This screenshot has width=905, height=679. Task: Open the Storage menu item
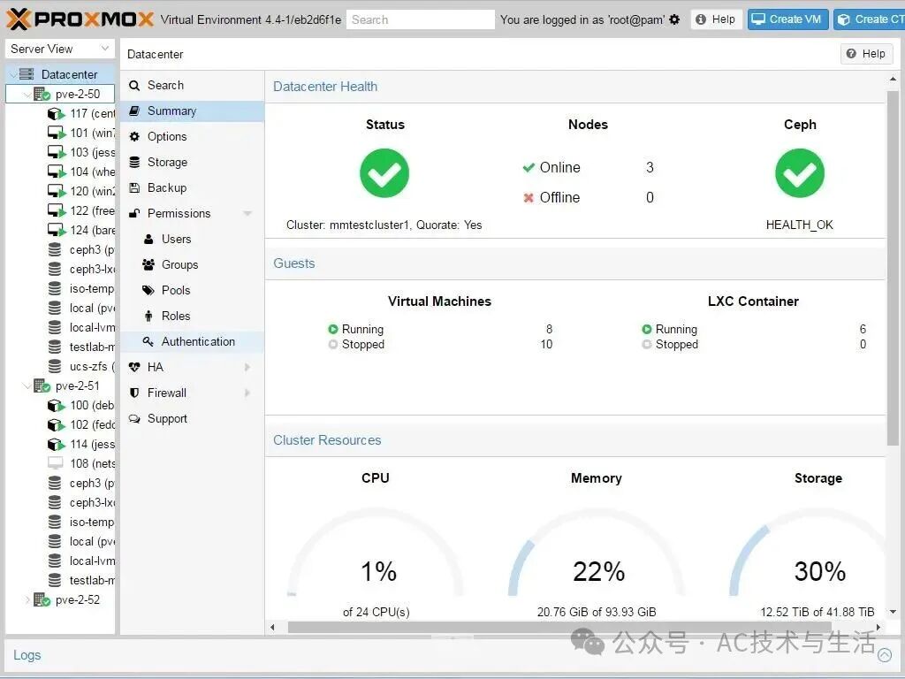(x=192, y=163)
